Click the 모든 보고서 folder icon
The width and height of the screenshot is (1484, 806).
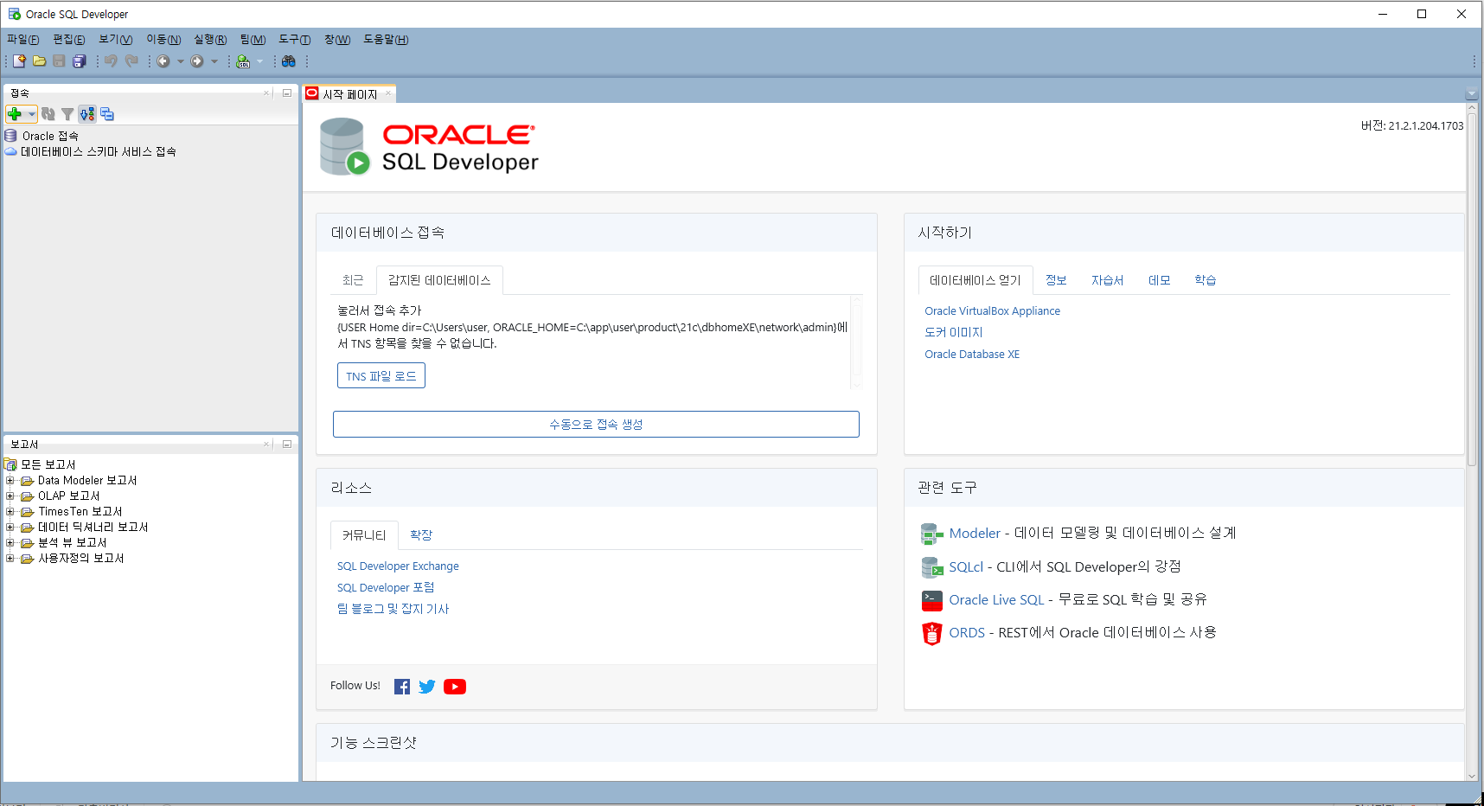pyautogui.click(x=10, y=464)
